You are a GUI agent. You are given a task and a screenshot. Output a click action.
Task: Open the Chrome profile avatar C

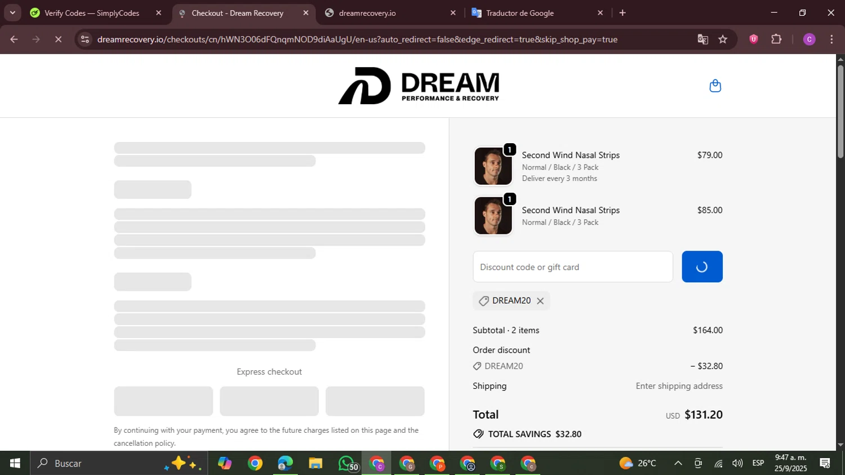pos(809,39)
